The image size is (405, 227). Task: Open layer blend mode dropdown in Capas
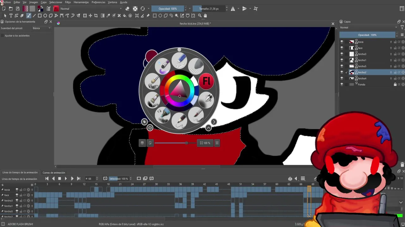pos(369,27)
